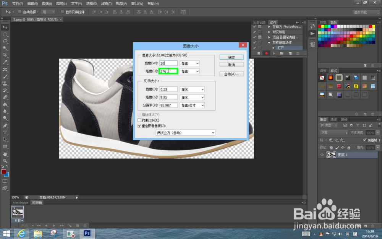The height and width of the screenshot is (239, 382).
Task: Select the Magic Wand tool
Action: click(x=5, y=48)
